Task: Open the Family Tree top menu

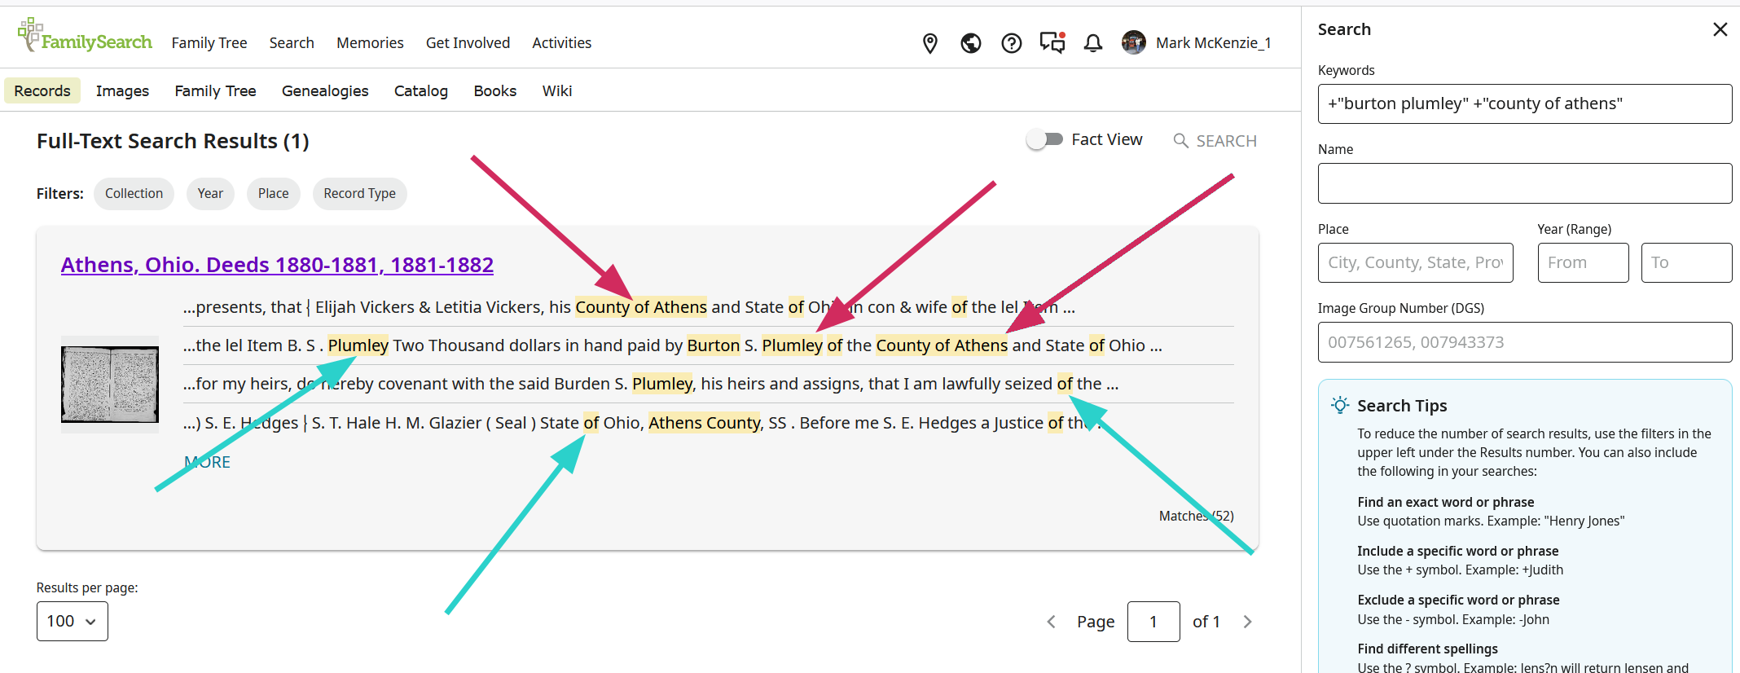Action: pos(209,43)
